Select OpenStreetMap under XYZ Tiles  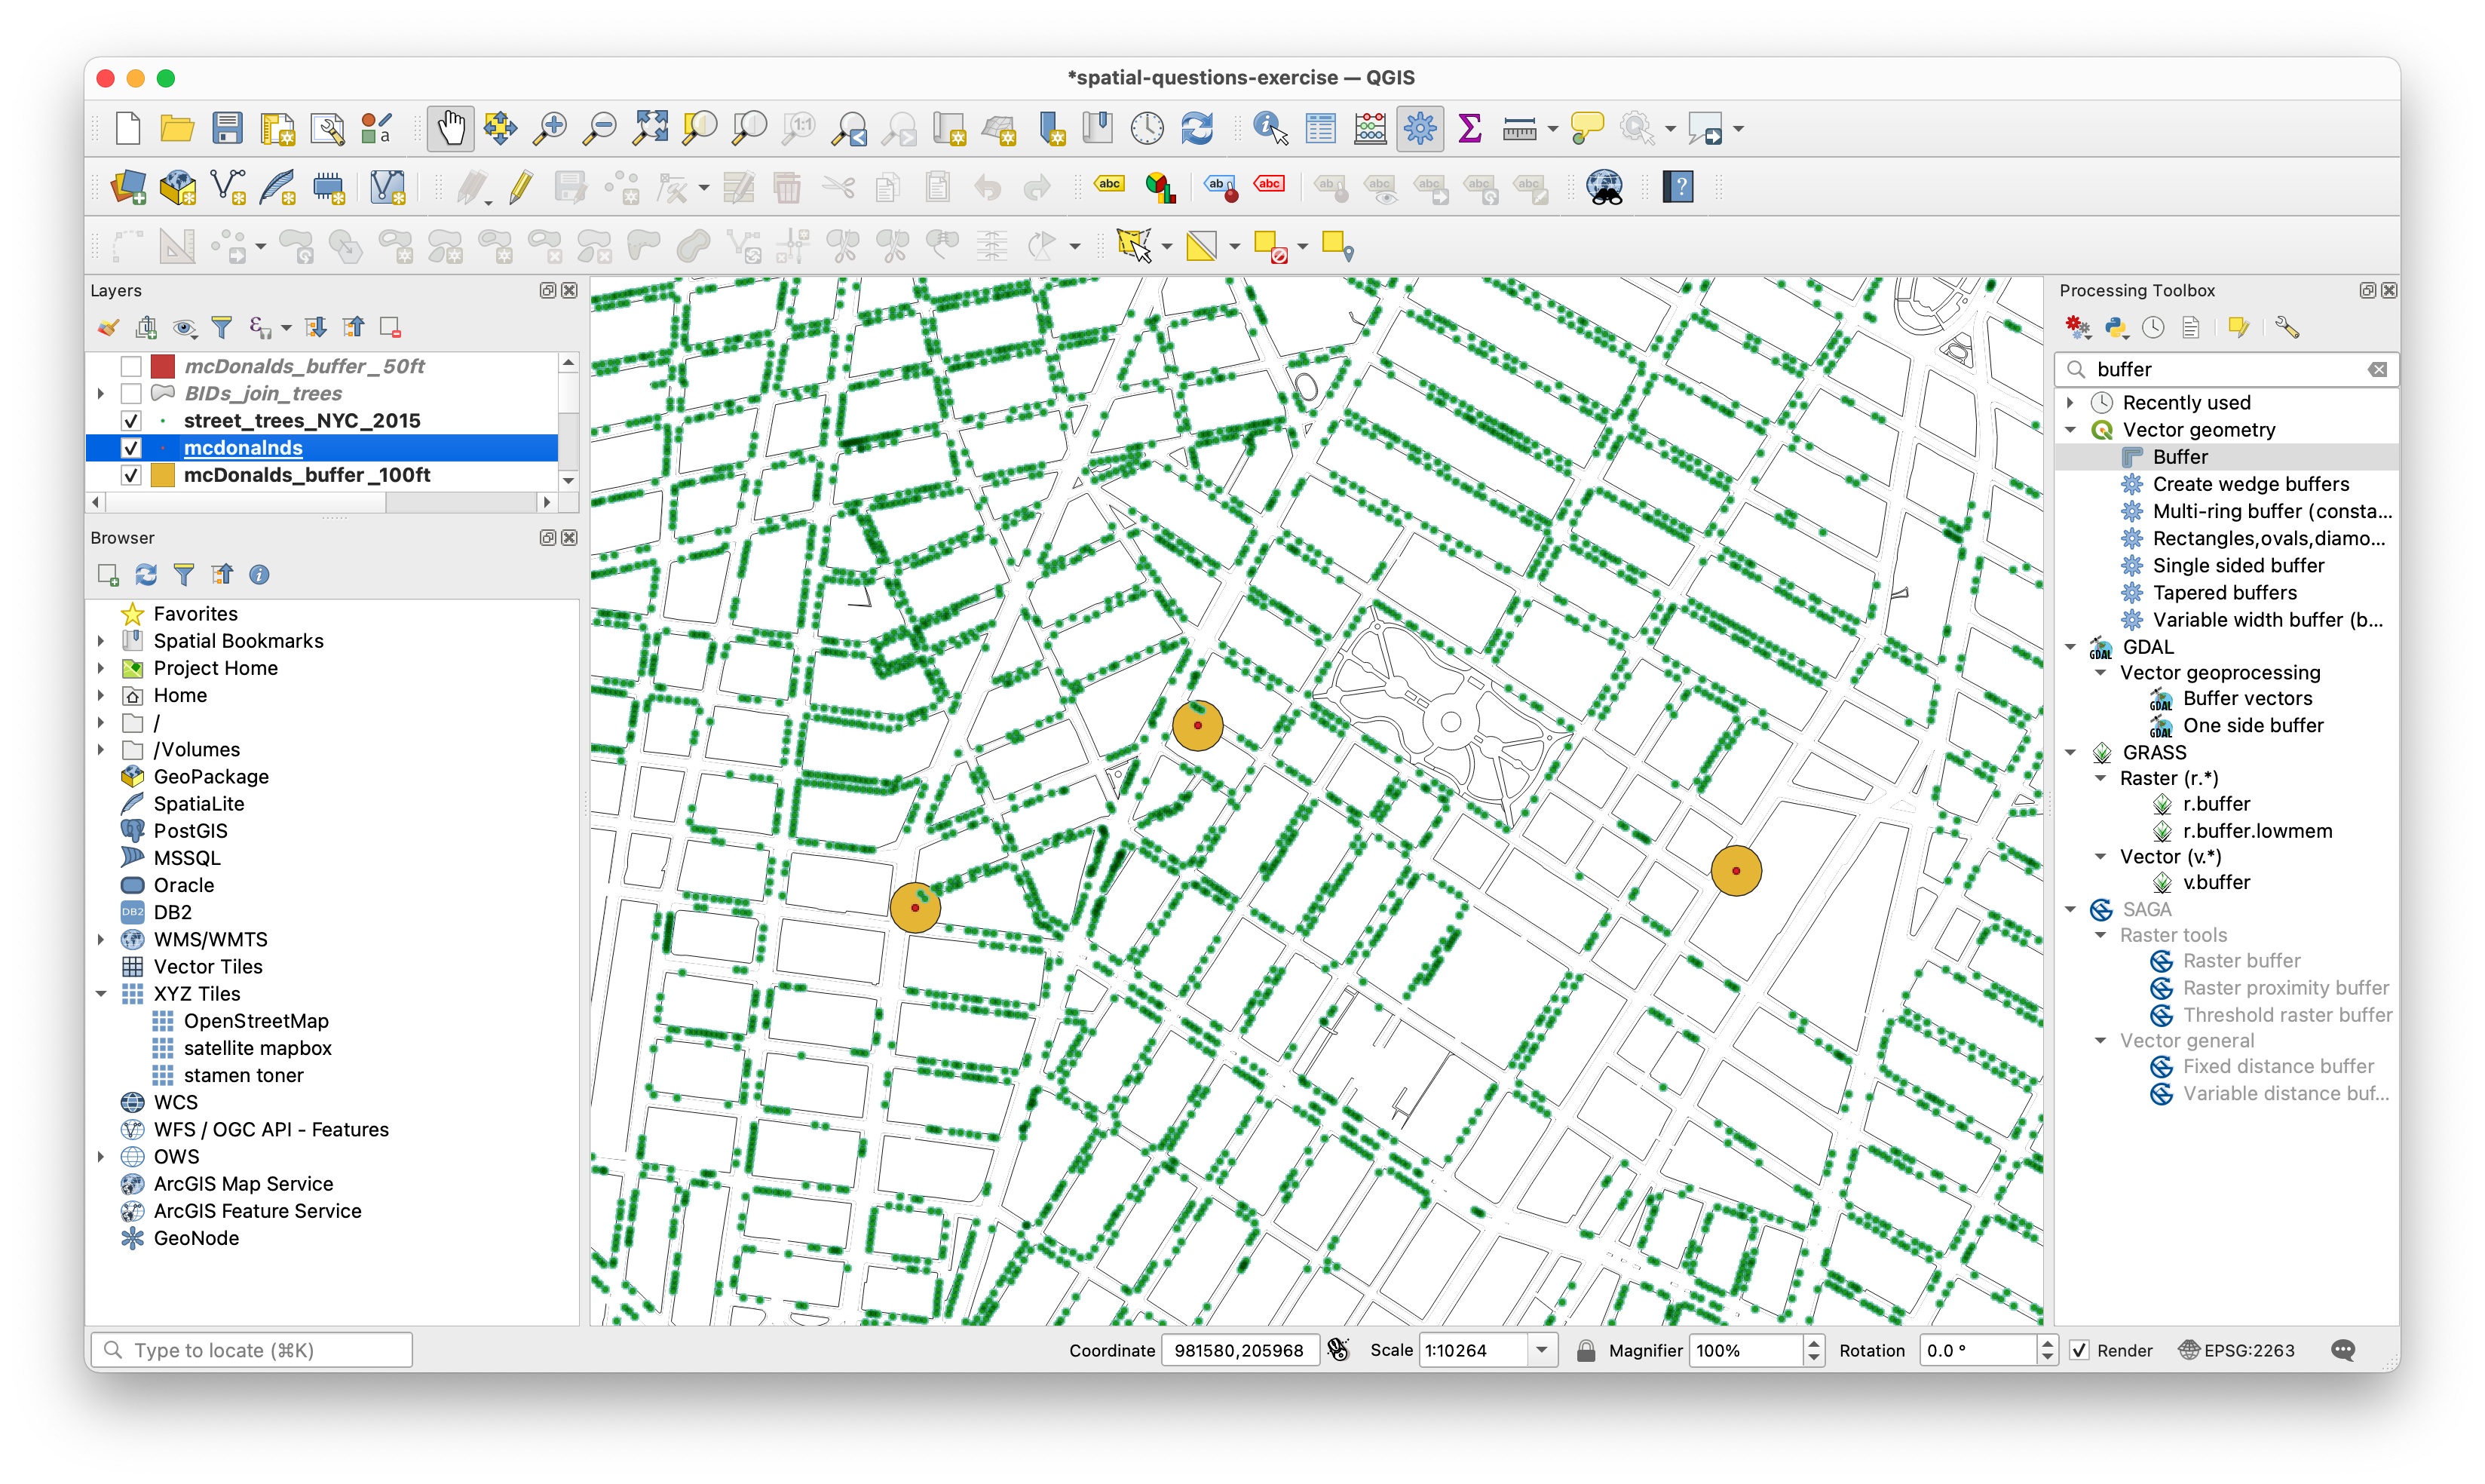point(255,1021)
